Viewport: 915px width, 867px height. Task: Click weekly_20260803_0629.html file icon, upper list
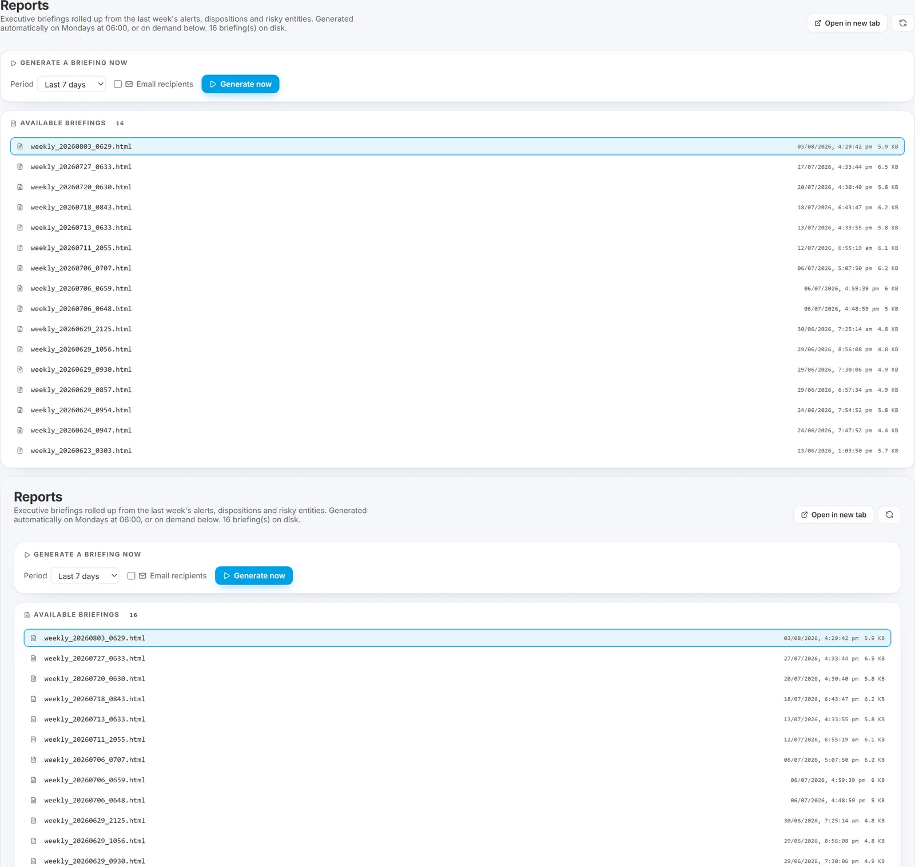click(x=20, y=146)
